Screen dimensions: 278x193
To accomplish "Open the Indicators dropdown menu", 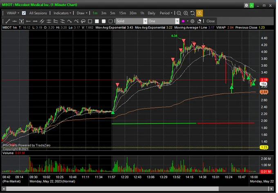I will 62,13.
